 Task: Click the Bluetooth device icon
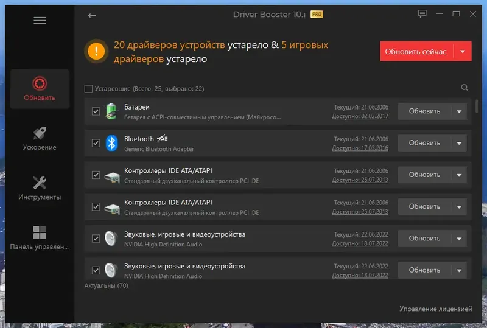(111, 143)
